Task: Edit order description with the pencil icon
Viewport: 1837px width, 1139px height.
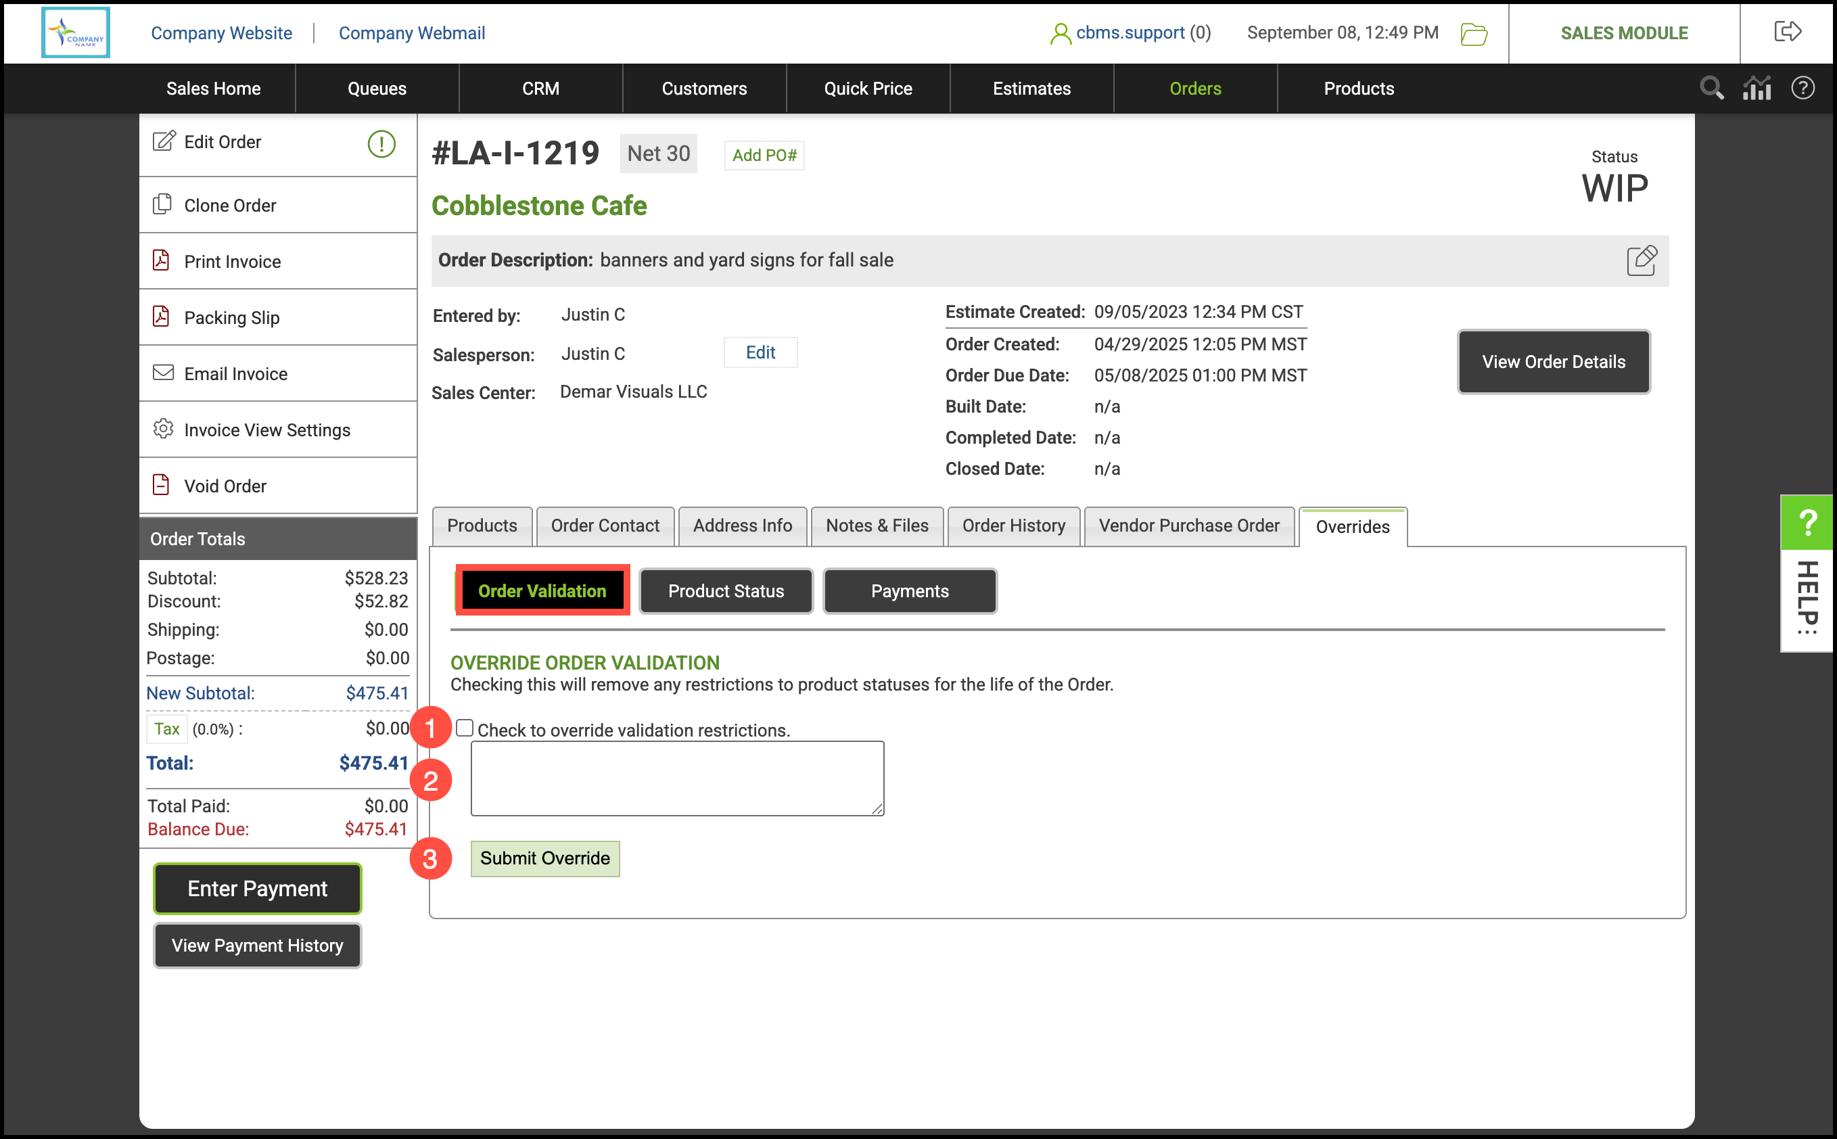Action: (x=1641, y=260)
